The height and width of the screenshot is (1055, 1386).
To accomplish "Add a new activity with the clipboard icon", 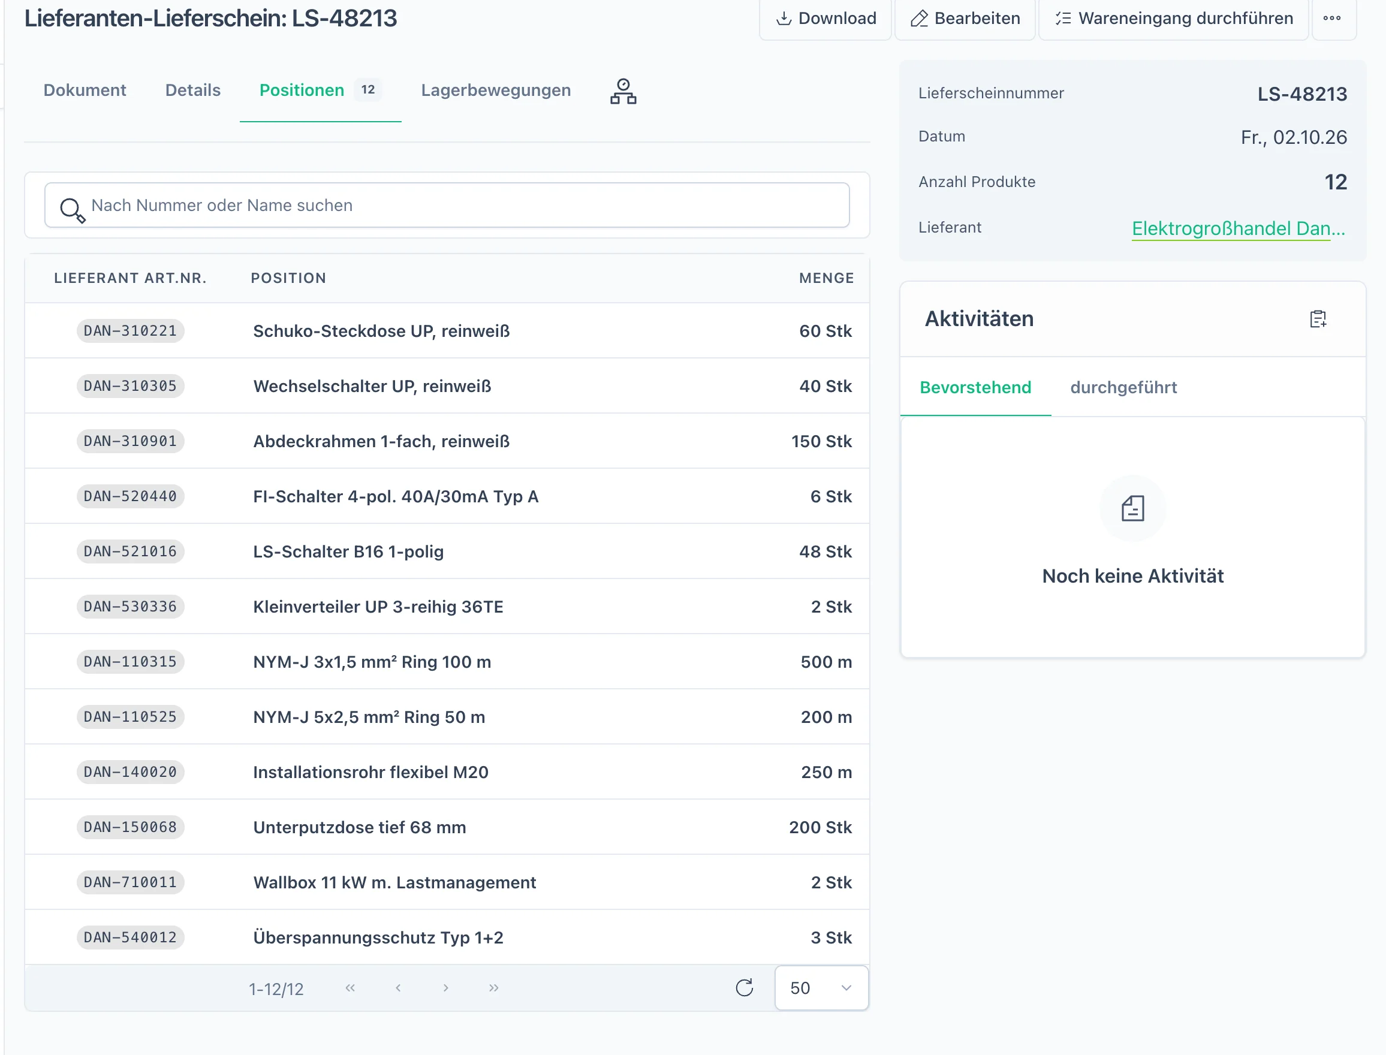I will tap(1318, 319).
